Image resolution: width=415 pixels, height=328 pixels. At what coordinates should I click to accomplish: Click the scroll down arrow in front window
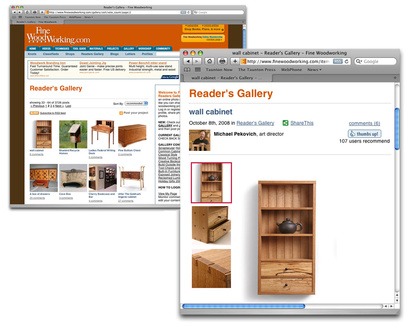click(x=397, y=301)
